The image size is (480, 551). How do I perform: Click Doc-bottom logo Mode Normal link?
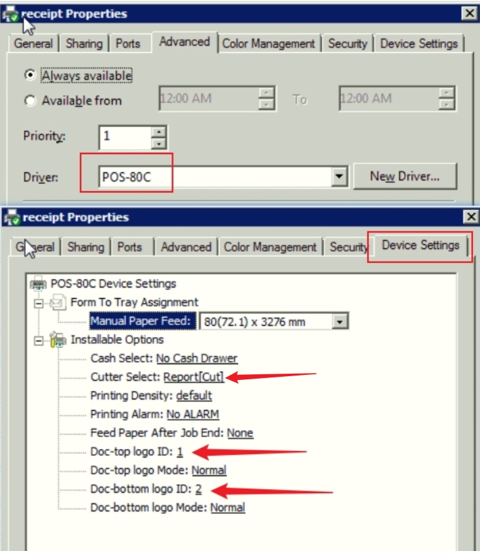[x=227, y=507]
